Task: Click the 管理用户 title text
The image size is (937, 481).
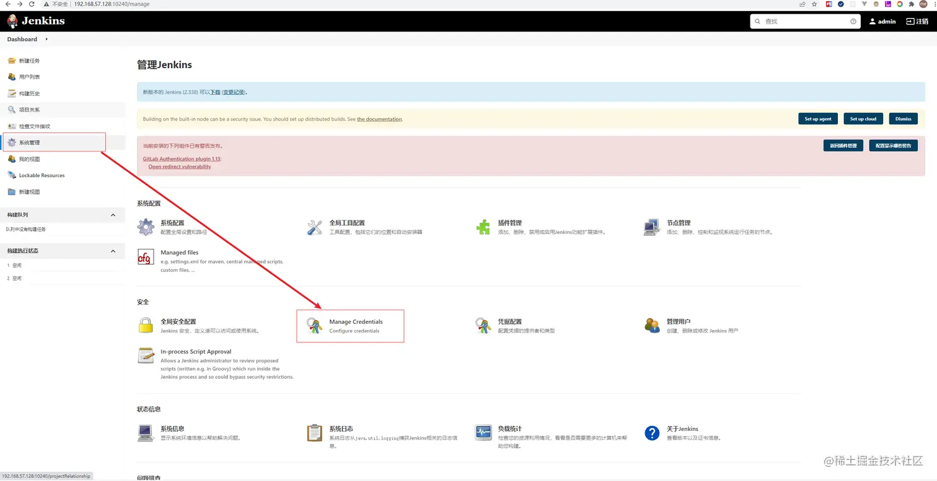Action: [679, 322]
